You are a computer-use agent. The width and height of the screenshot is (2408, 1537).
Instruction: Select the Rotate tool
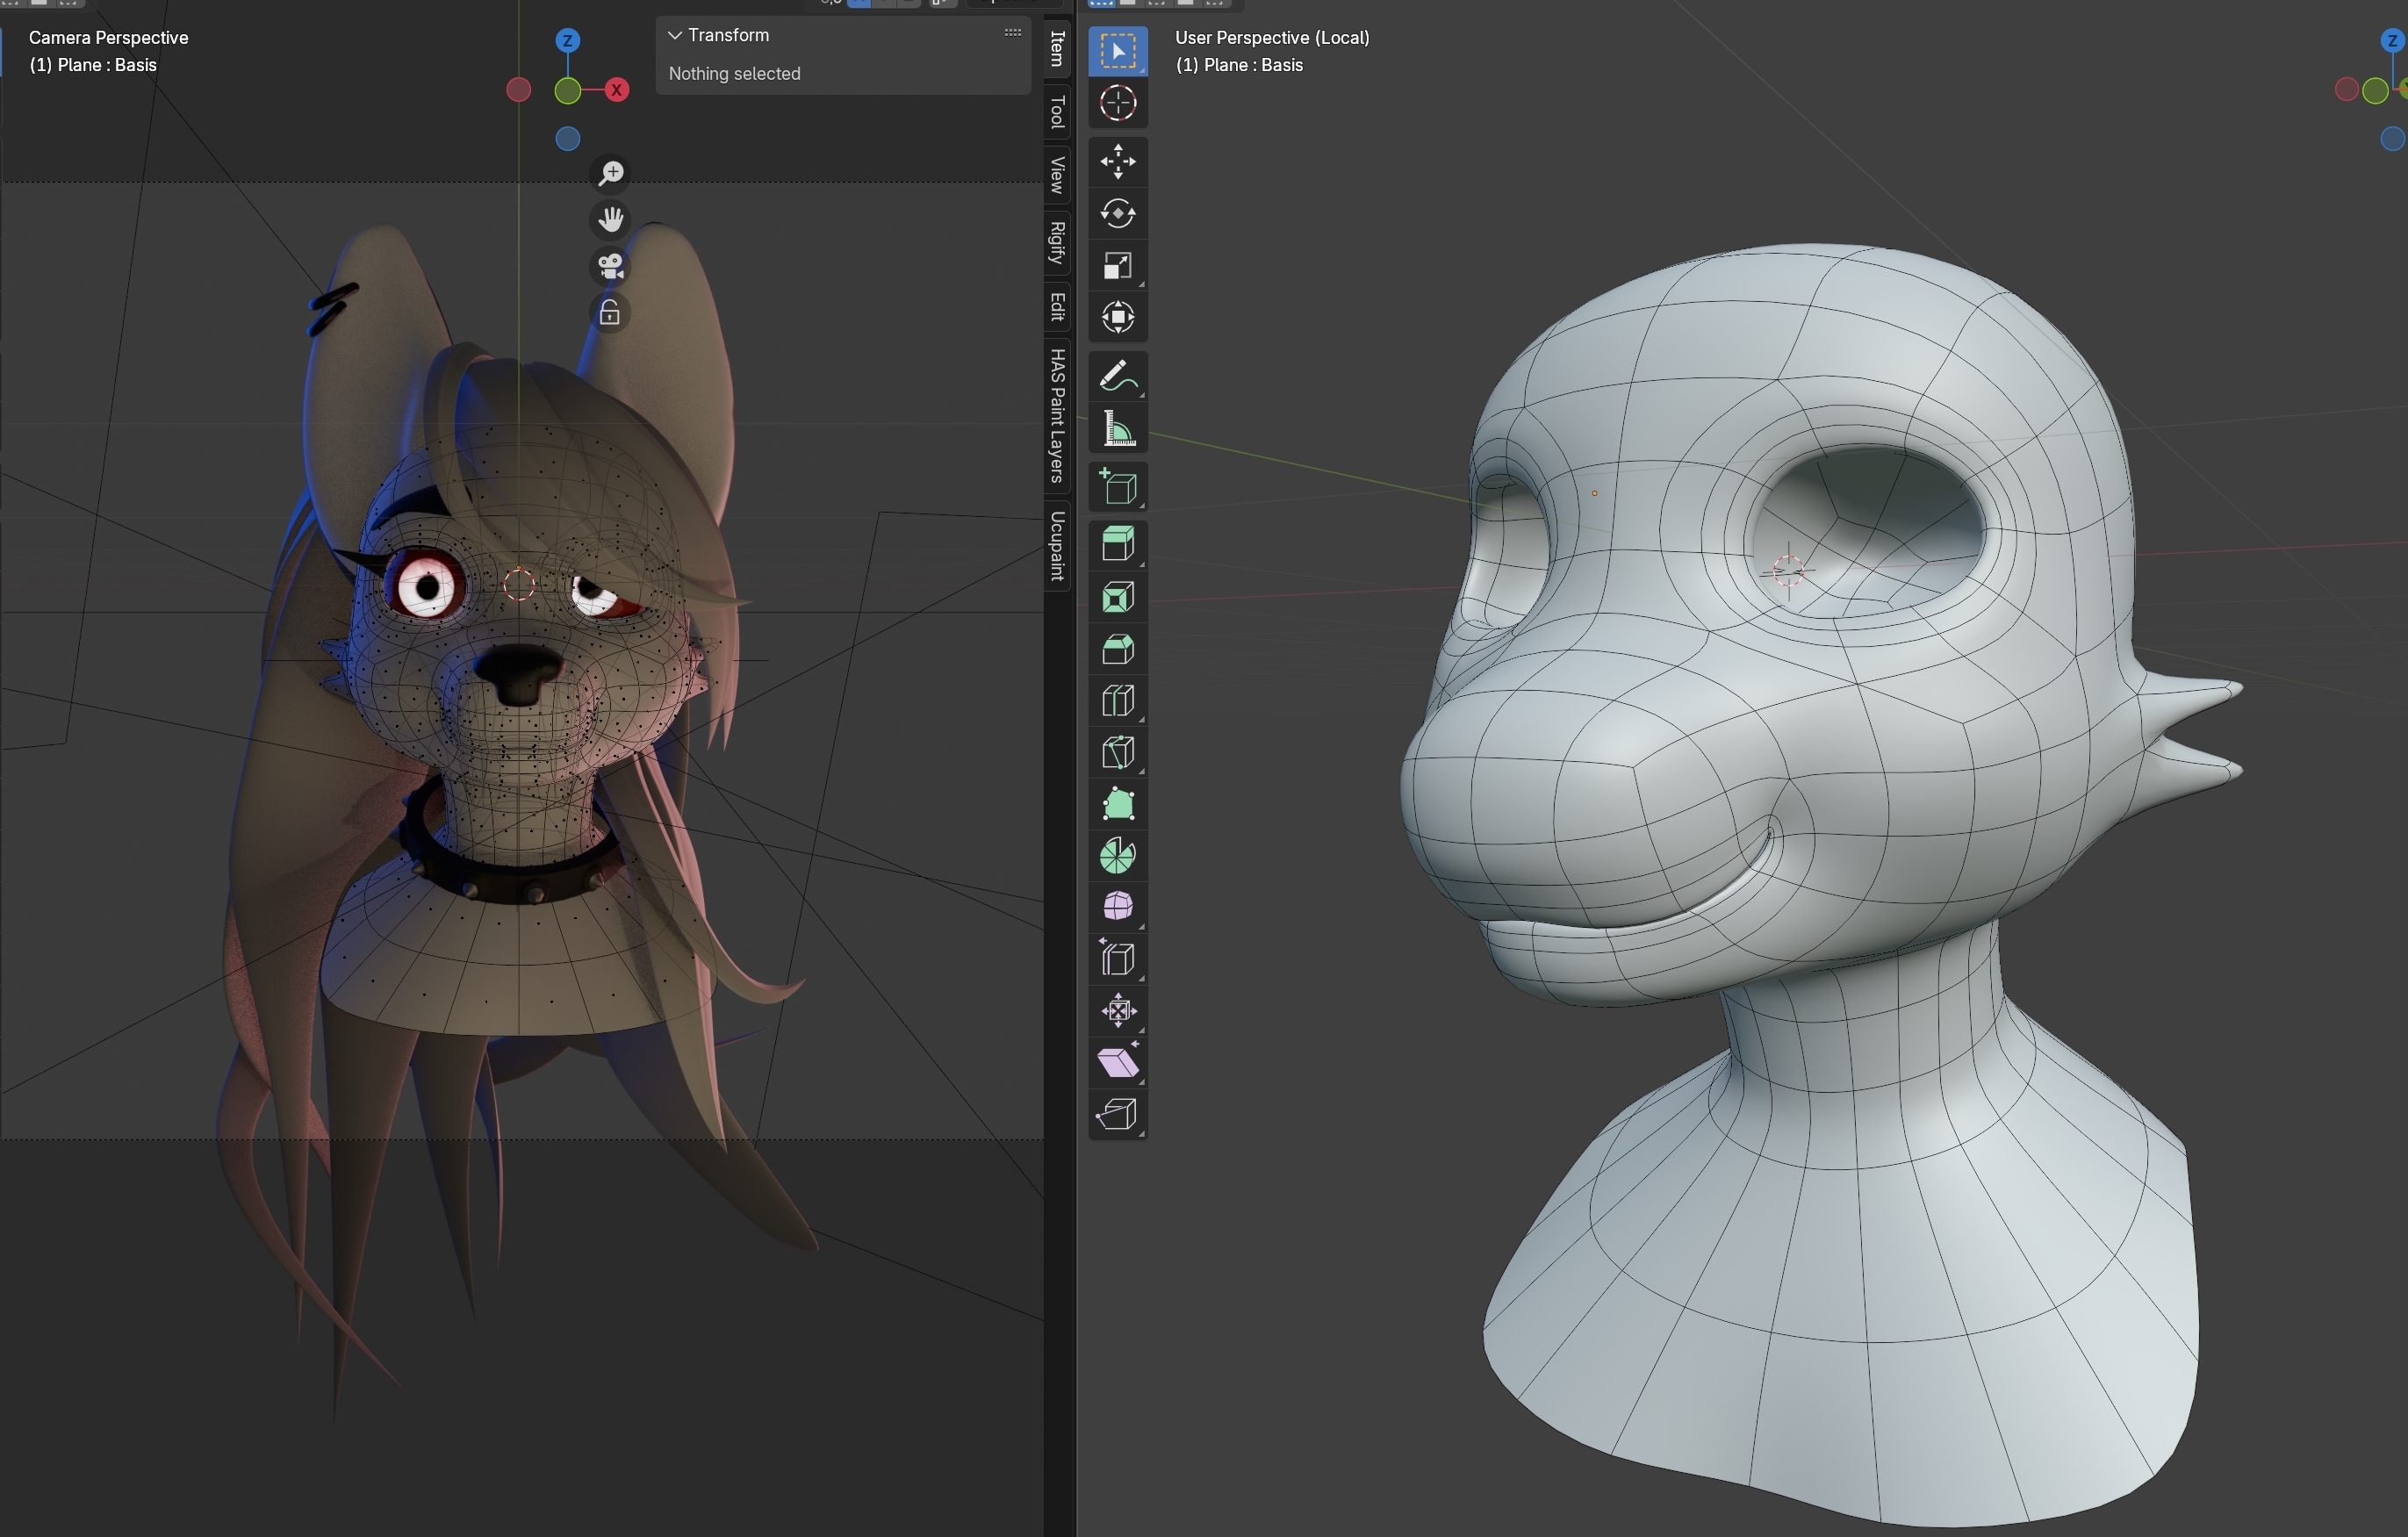pos(1117,214)
